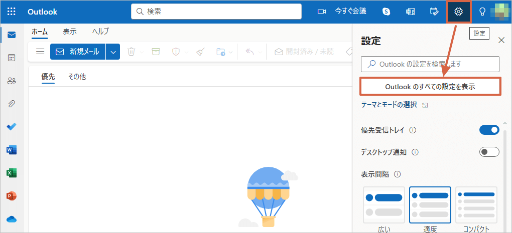The width and height of the screenshot is (512, 233).
Task: Launch PowerPoint from the sidebar
Action: (x=12, y=196)
